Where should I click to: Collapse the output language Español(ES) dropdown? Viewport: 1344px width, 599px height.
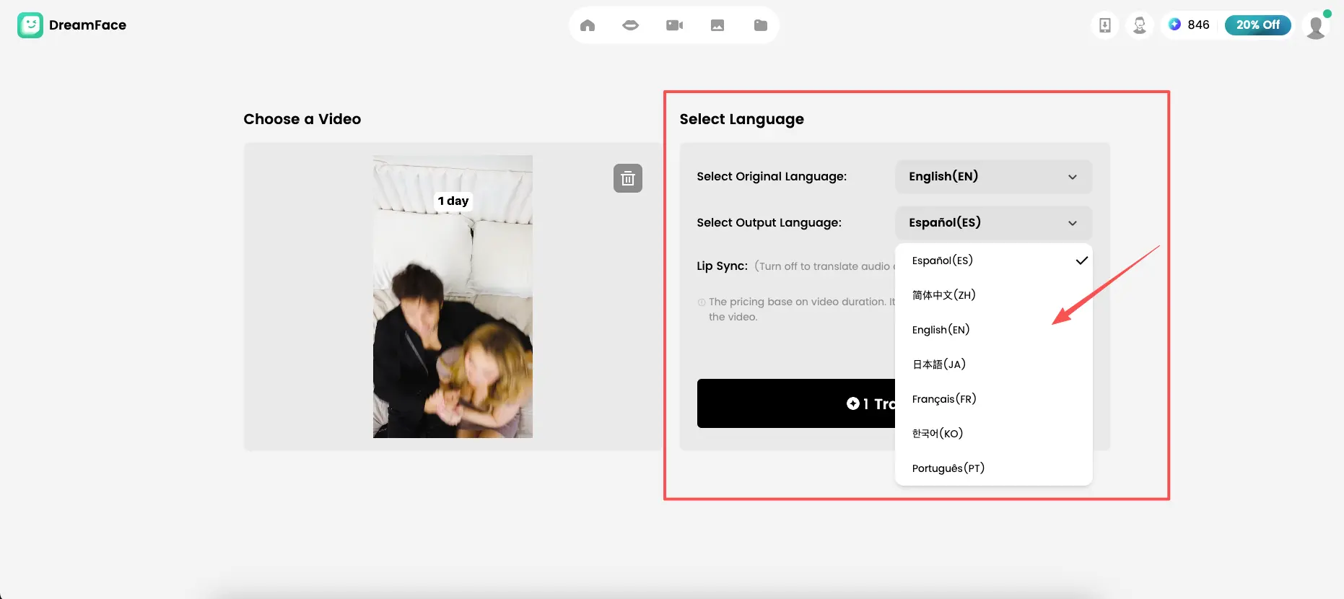click(993, 223)
